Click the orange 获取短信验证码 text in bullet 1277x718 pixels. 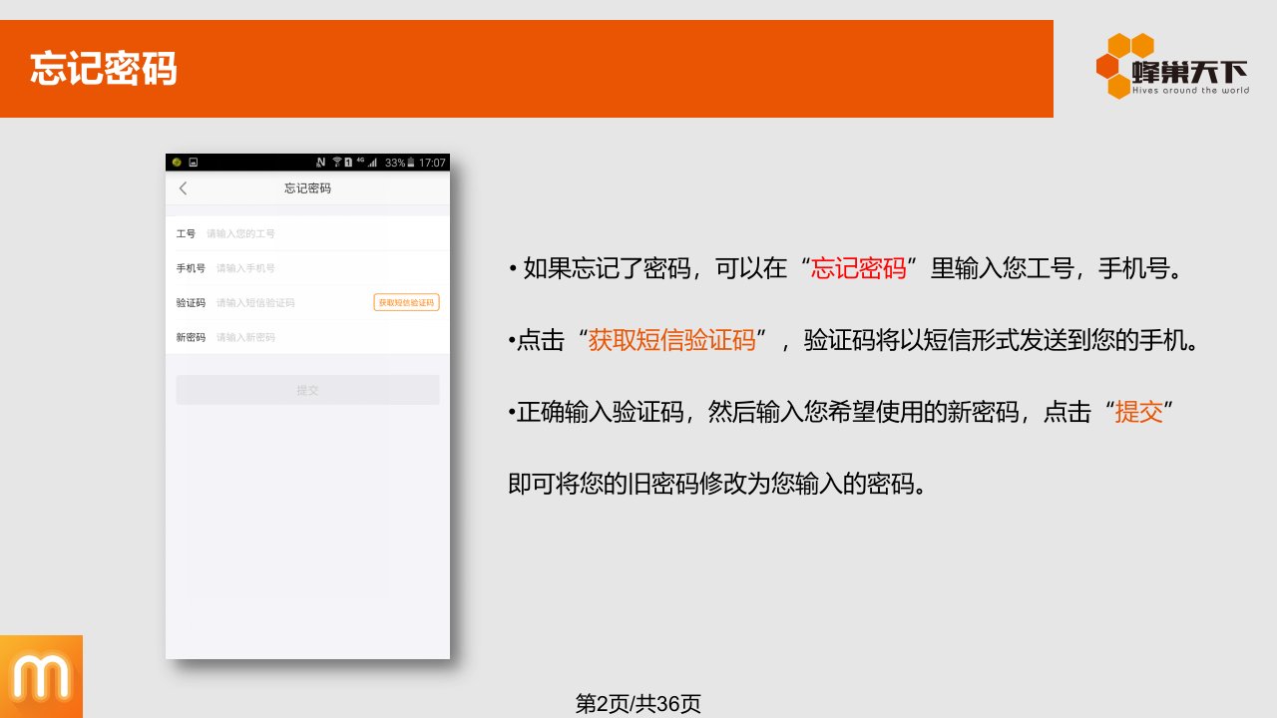pyautogui.click(x=671, y=340)
